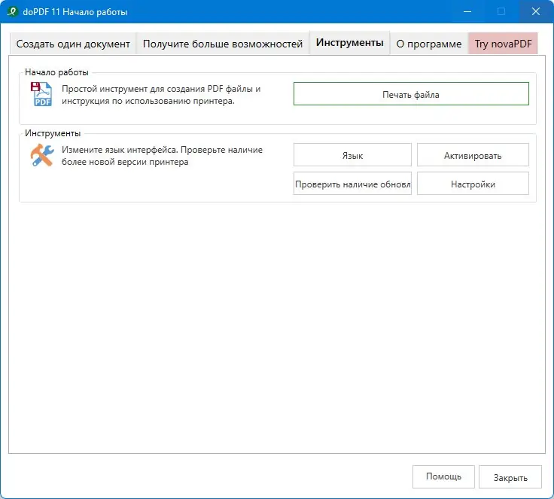Click the Закрыть button

click(x=510, y=476)
